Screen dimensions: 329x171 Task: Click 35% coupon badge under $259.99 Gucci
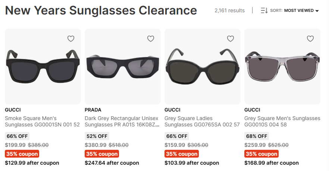click(261, 154)
